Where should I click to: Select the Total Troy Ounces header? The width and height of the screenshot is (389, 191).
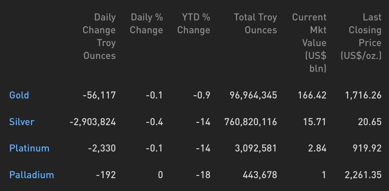255,24
